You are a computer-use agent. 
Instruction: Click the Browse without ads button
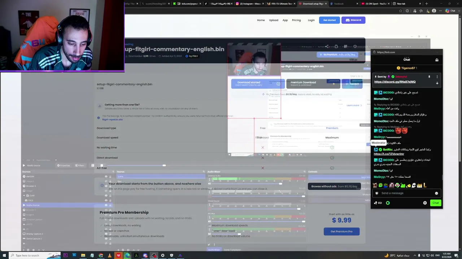click(334, 186)
